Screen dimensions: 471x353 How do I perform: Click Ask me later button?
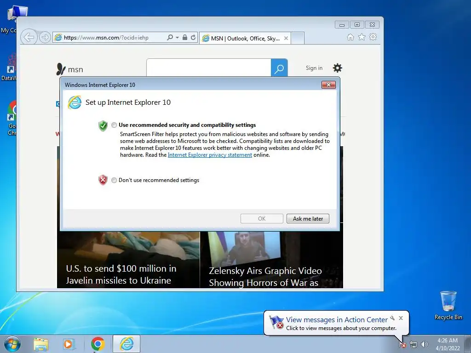308,218
